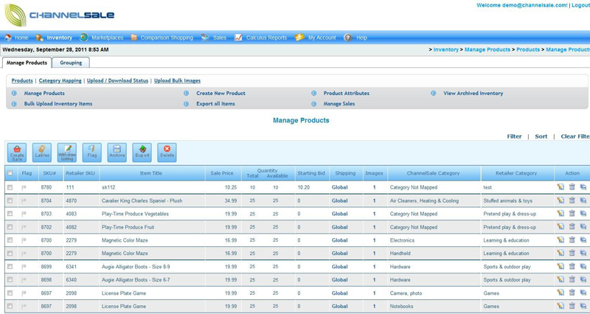Screen dimensions: 590x314
Task: Check License Plate Game Camera, photo checkbox
Action: click(10, 293)
